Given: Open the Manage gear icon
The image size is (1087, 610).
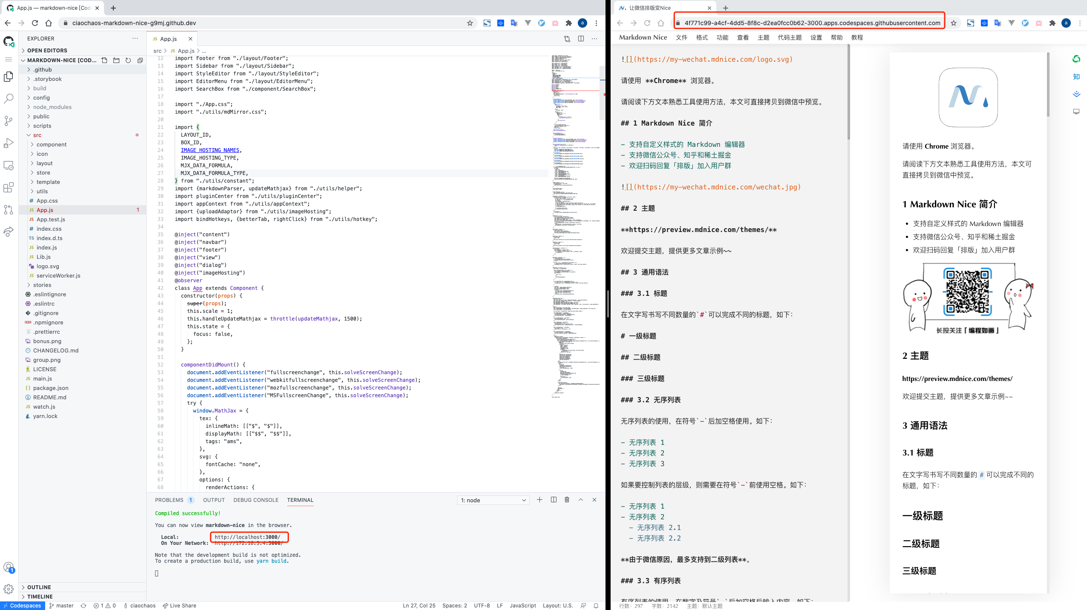Looking at the screenshot, I should coord(9,589).
